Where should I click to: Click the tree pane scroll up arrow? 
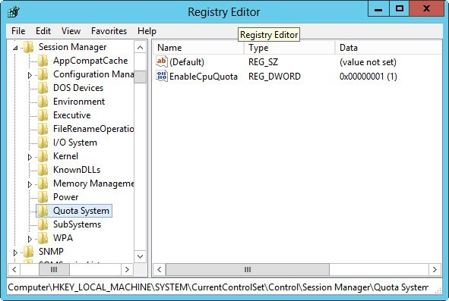point(140,48)
